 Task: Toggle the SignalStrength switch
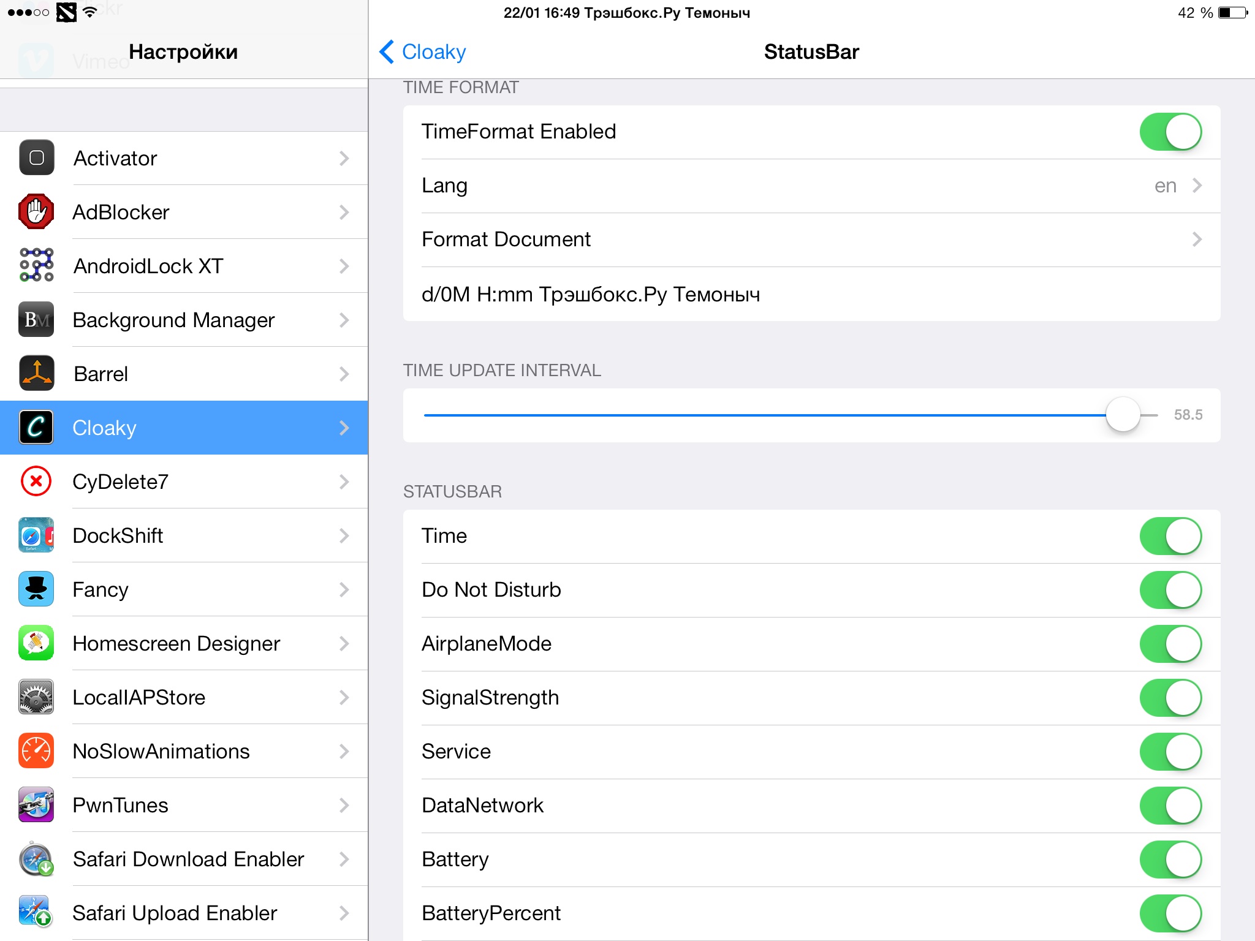(x=1170, y=698)
